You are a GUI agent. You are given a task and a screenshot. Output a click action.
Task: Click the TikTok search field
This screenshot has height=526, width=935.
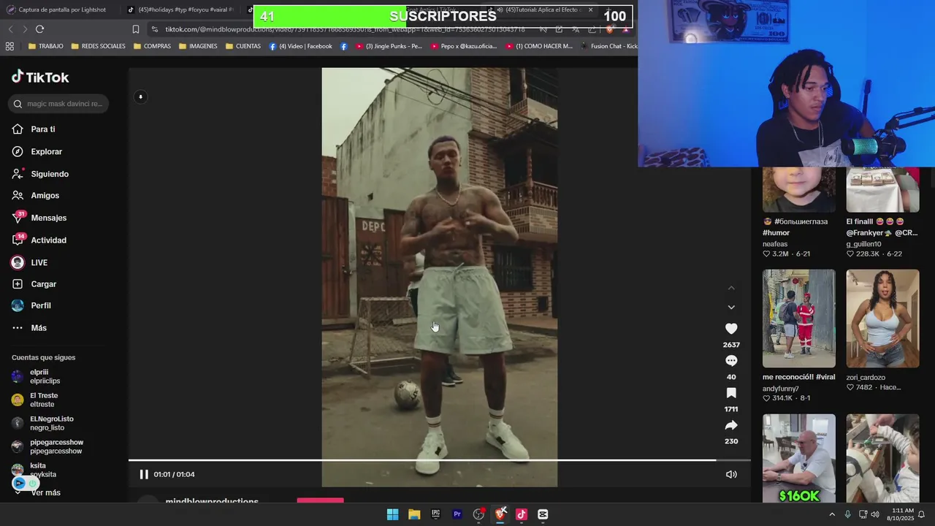[59, 104]
